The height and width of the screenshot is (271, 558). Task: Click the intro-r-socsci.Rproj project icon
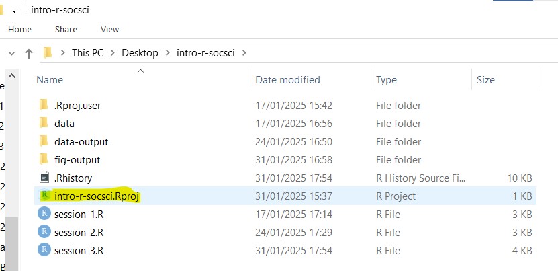pos(44,196)
